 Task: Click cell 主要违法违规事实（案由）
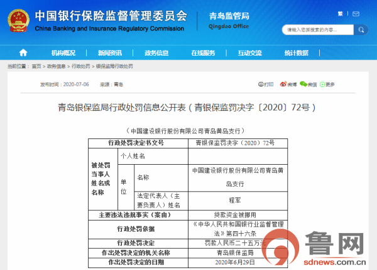click(138, 215)
